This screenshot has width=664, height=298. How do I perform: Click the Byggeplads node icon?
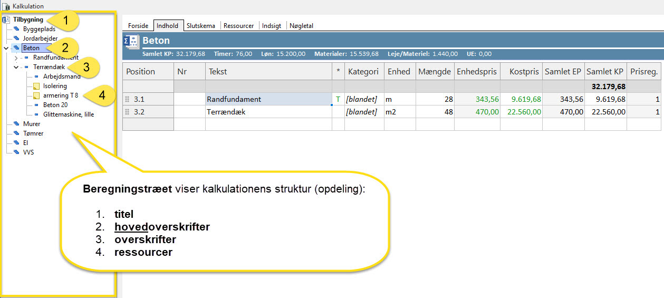16,29
